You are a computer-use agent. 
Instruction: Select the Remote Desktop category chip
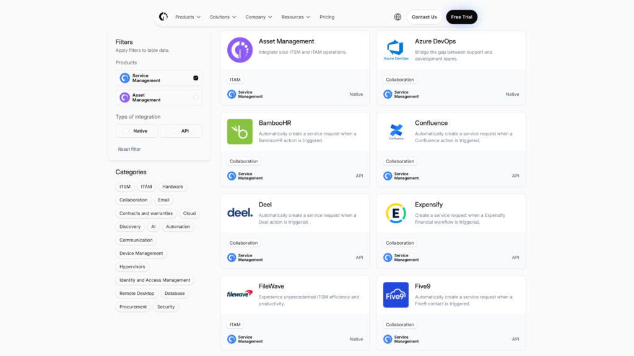point(137,293)
